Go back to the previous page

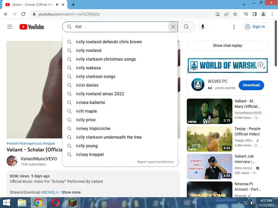(x=6, y=14)
